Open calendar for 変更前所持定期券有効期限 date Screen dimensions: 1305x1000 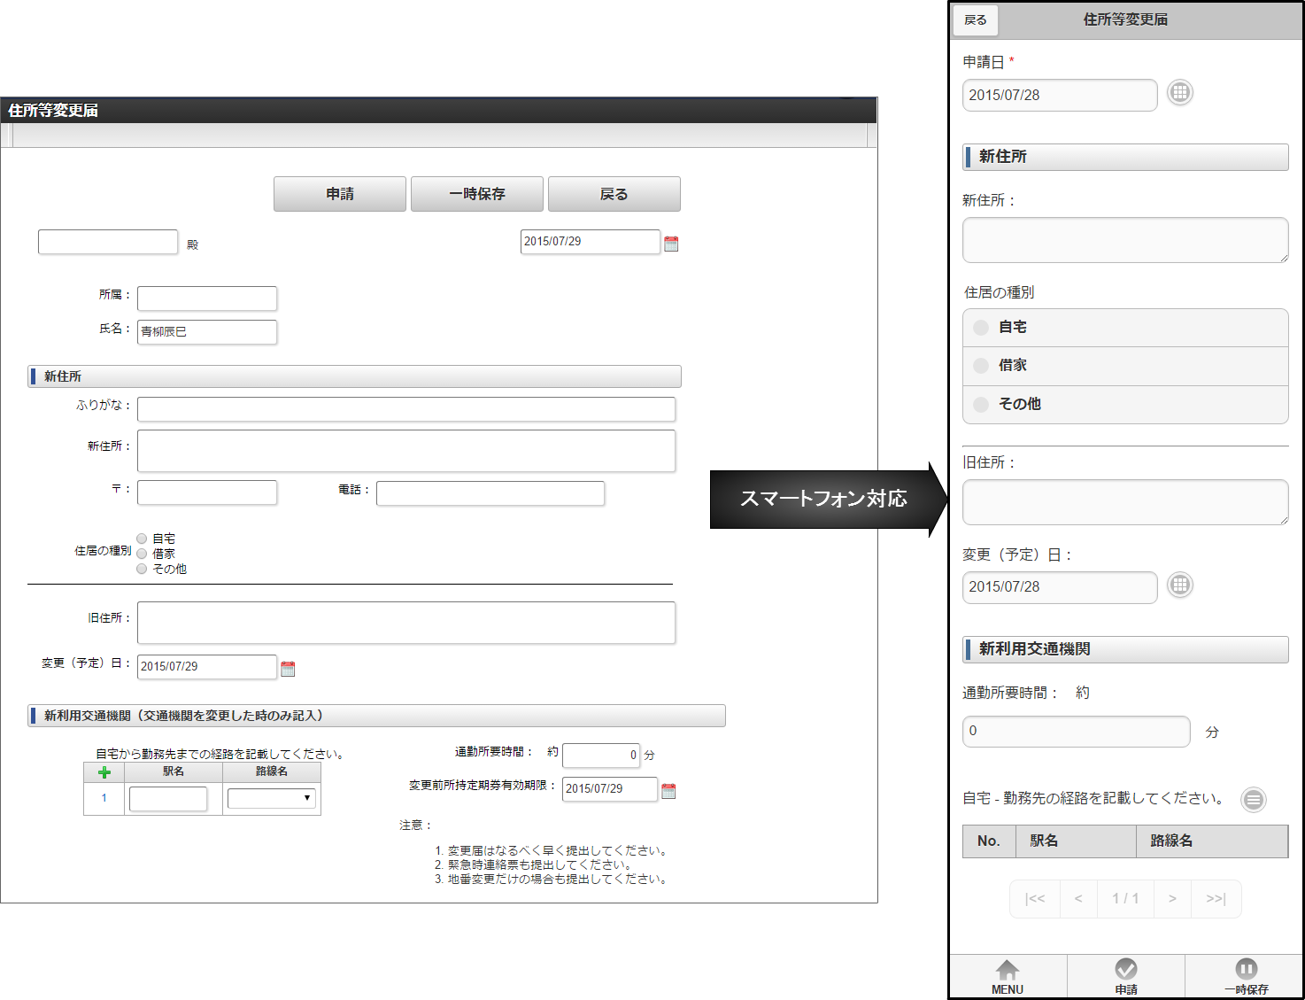pos(668,791)
